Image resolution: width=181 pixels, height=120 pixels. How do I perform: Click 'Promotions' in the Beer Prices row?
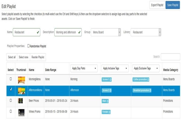point(168,101)
